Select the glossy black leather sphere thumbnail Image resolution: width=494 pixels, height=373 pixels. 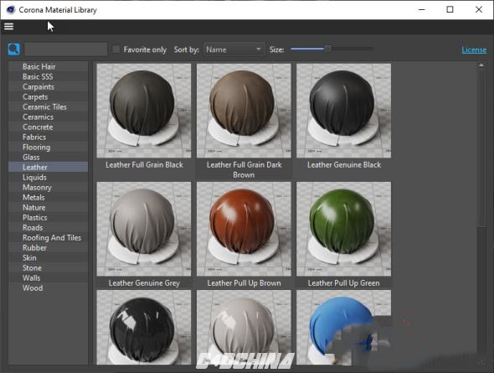pos(144,327)
